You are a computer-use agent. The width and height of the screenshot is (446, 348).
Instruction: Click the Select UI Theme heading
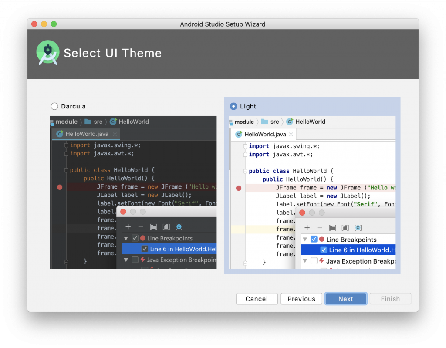113,53
